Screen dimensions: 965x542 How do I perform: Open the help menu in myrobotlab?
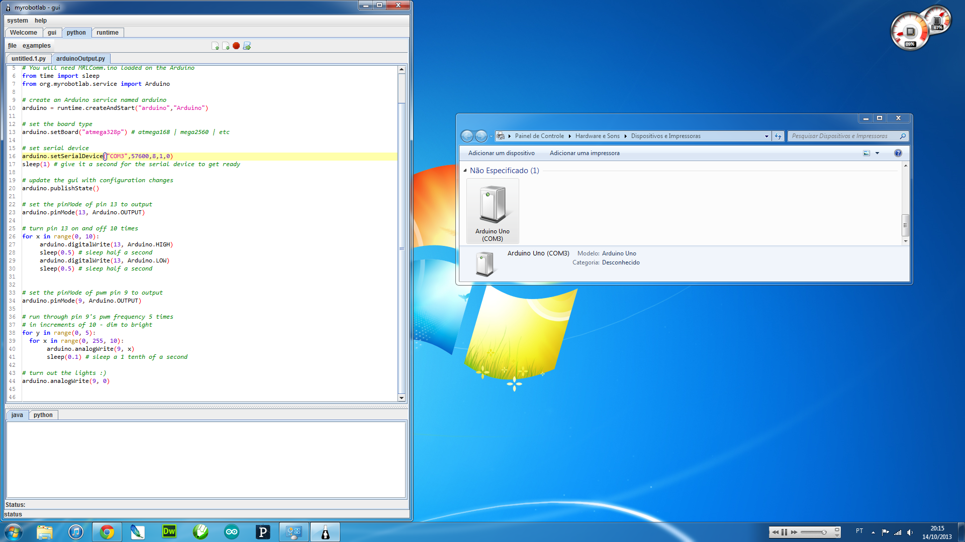coord(41,21)
